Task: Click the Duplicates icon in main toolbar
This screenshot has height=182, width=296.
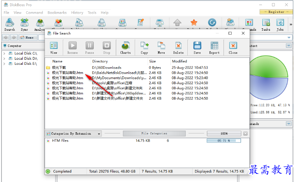Action: pyautogui.click(x=79, y=23)
